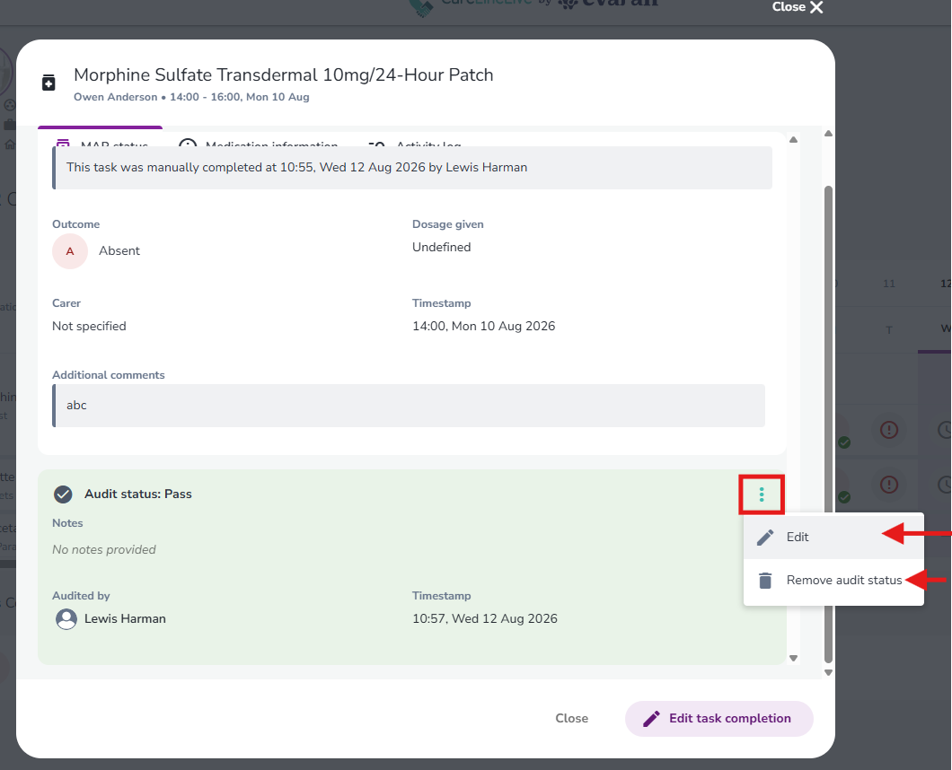Click the audit Pass checkmark icon

click(63, 494)
